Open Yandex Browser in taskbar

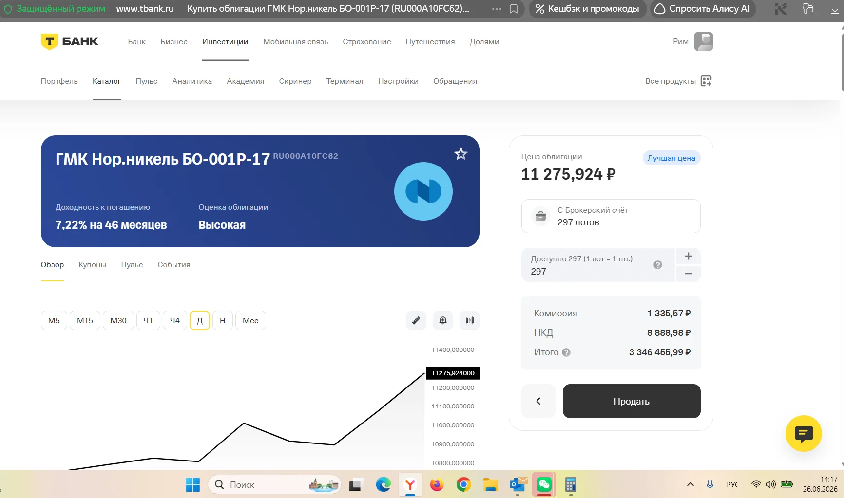410,484
